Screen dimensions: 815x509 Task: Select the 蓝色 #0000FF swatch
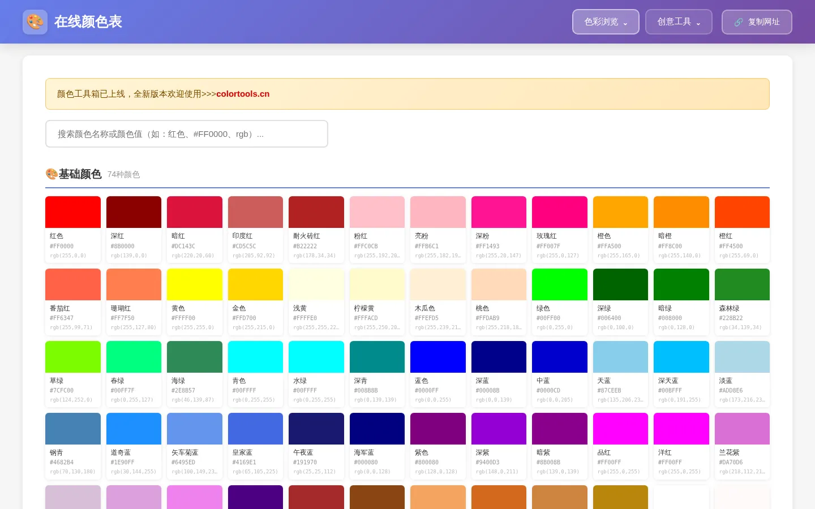pyautogui.click(x=438, y=374)
